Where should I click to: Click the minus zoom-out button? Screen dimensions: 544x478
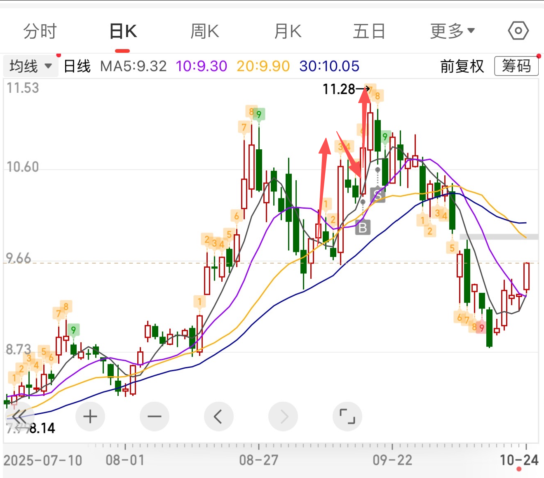point(155,417)
